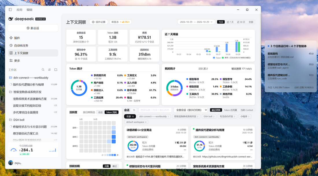The height and width of the screenshot is (176, 318).
Task: Click the default-workspace tag on Git card
Action: point(138,137)
